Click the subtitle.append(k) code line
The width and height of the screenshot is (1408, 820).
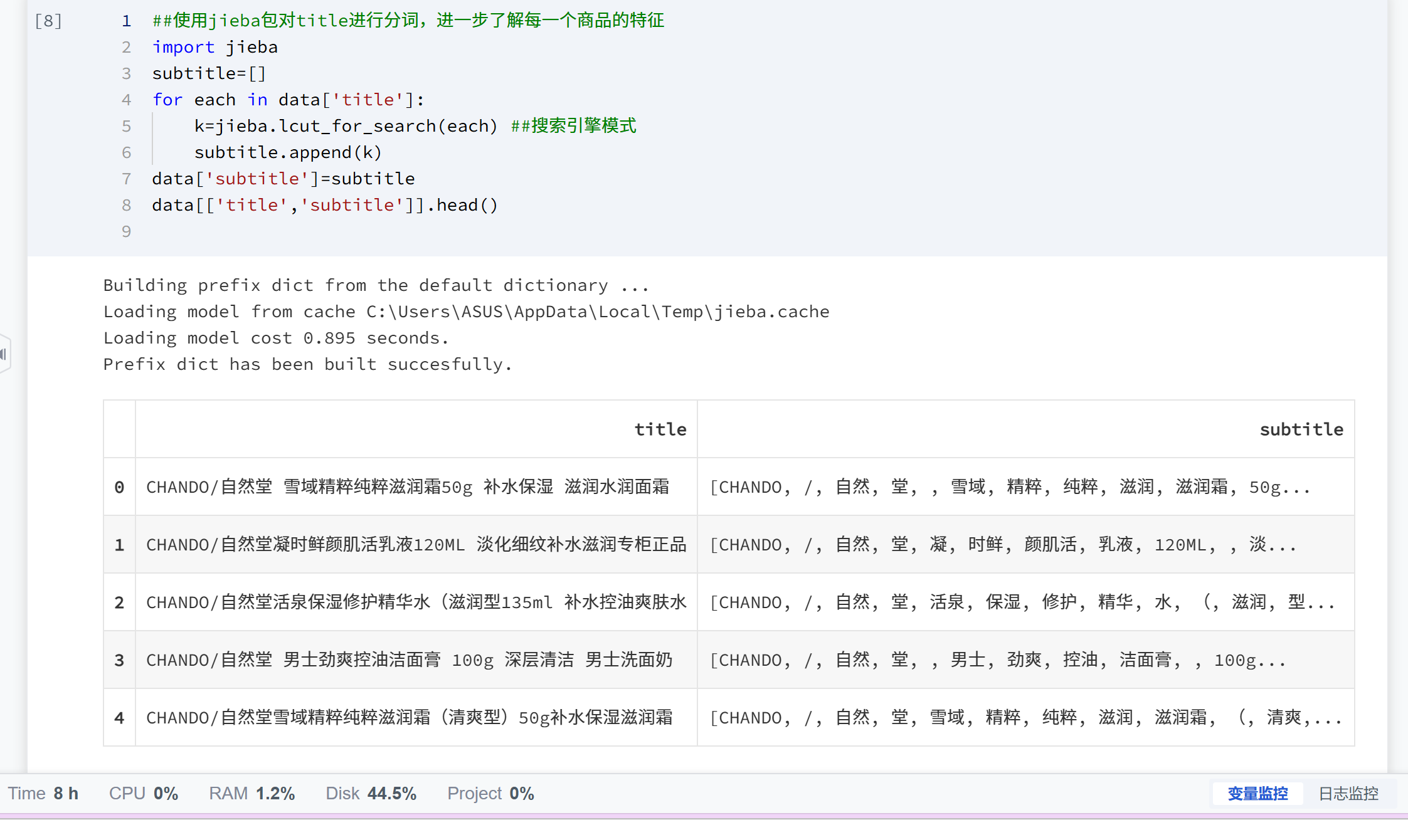pos(288,153)
